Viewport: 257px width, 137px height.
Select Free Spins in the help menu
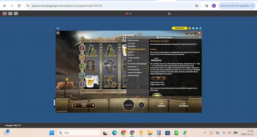131,43
